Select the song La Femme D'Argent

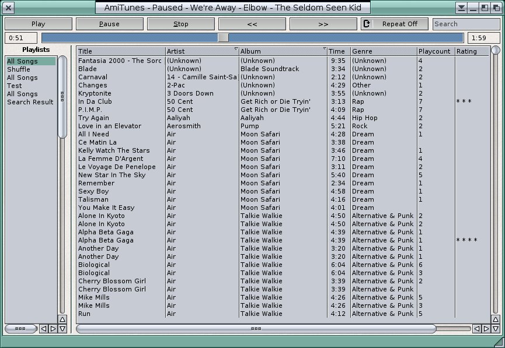pos(283,159)
